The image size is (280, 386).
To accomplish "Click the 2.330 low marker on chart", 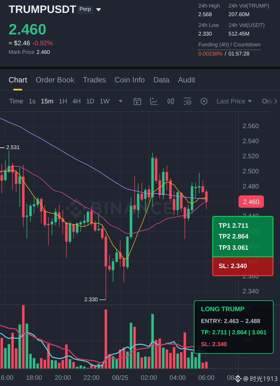I will tap(91, 299).
